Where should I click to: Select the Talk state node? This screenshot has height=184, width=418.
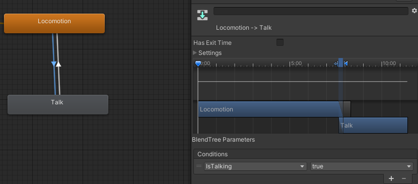[x=58, y=104]
